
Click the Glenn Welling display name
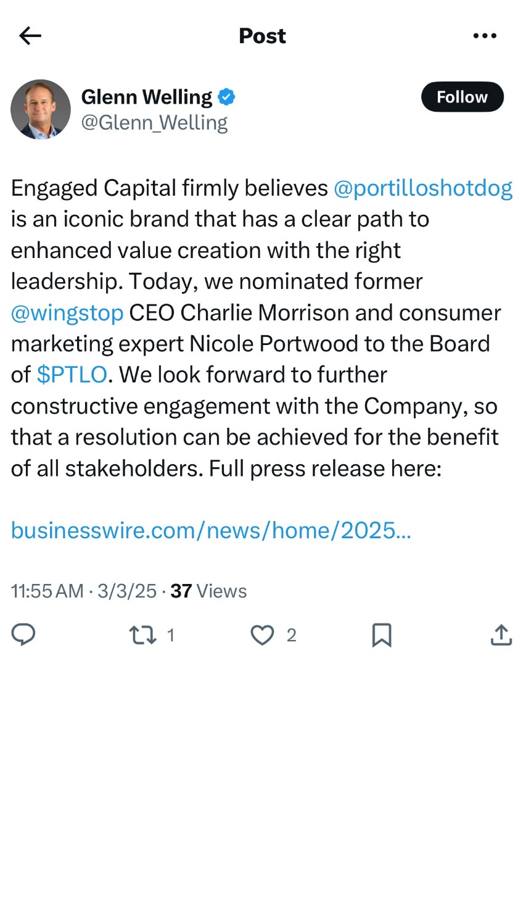[x=147, y=97]
